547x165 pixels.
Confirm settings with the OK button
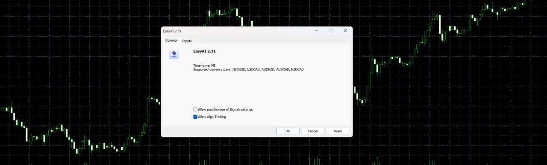[288, 131]
